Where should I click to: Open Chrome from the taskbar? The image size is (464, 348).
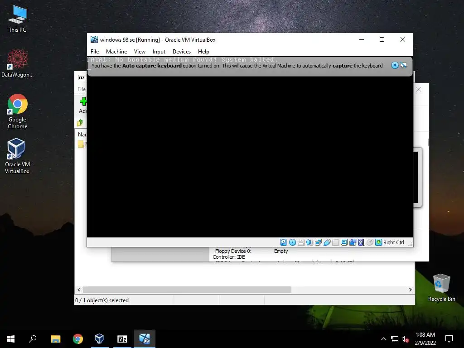pyautogui.click(x=78, y=339)
